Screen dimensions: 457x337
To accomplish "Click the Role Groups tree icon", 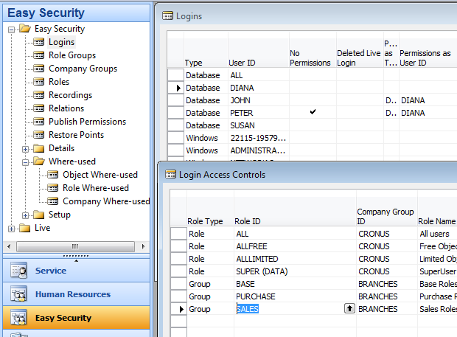I will [39, 55].
